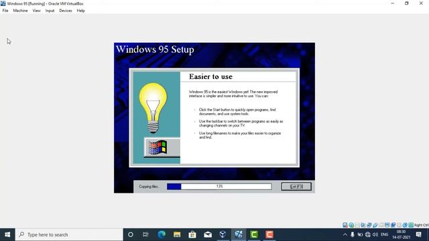Show hidden tray icons with the chevron

click(345, 234)
